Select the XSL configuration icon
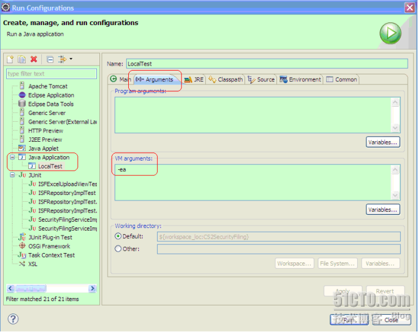The image size is (419, 333). 22,264
